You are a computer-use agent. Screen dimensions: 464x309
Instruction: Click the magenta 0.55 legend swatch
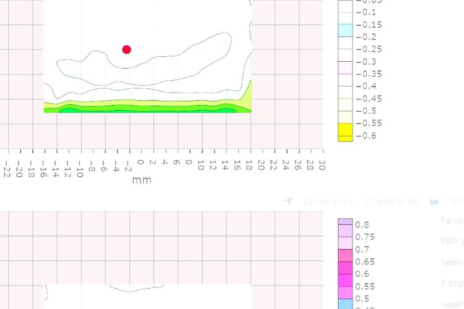345,280
